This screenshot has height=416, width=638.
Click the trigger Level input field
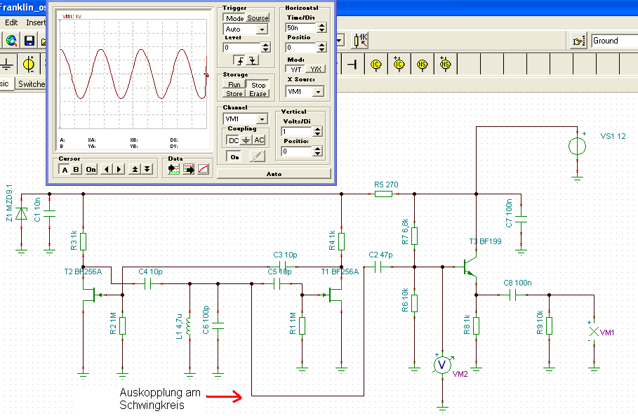[242, 47]
